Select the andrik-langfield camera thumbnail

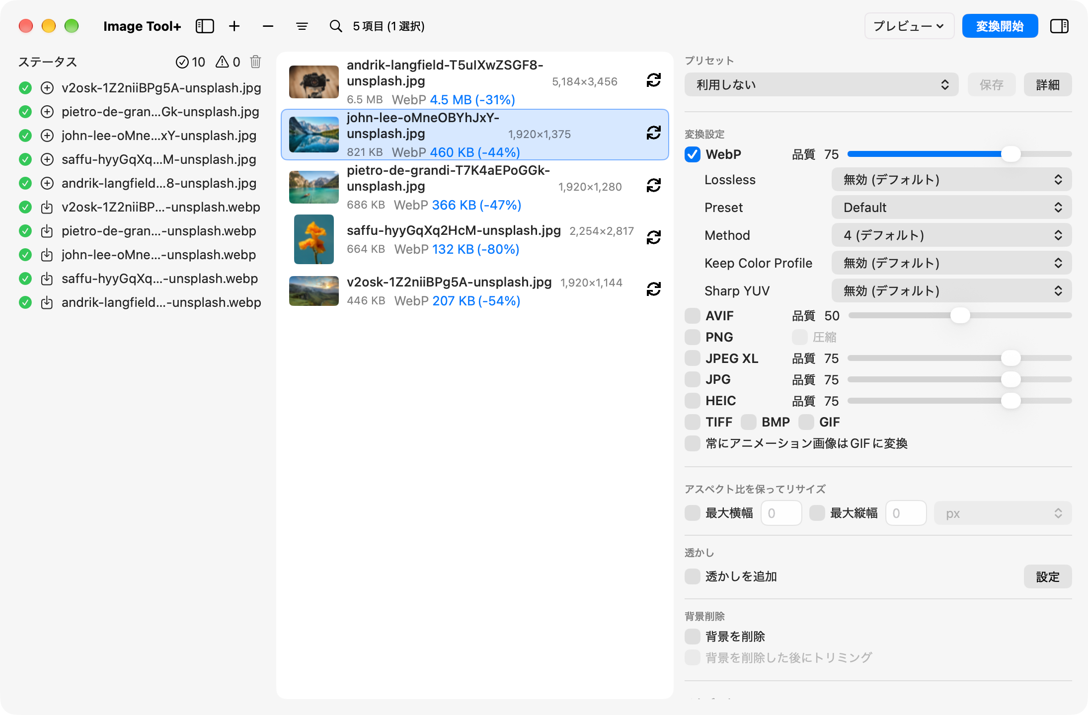click(314, 82)
